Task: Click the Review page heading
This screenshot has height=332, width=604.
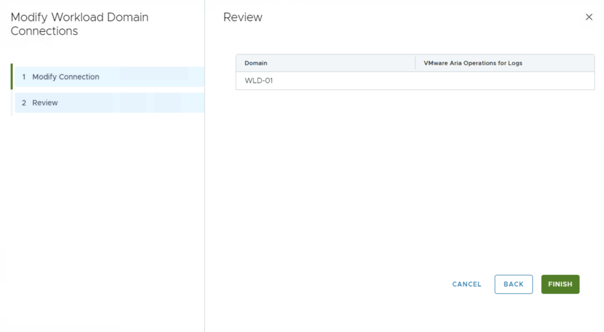Action: click(x=242, y=18)
